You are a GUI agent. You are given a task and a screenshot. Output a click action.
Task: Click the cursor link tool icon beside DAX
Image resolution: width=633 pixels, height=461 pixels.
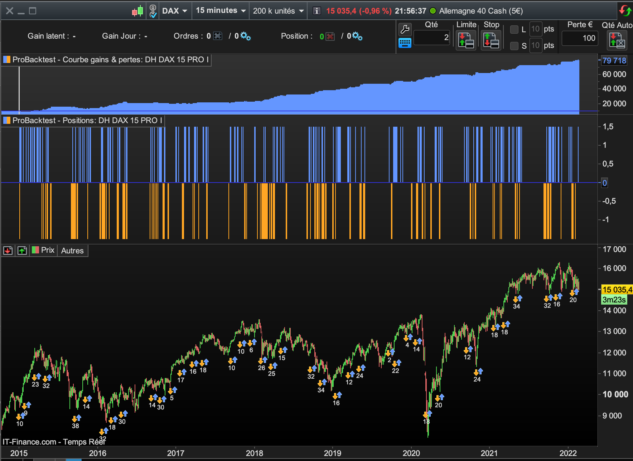[153, 11]
